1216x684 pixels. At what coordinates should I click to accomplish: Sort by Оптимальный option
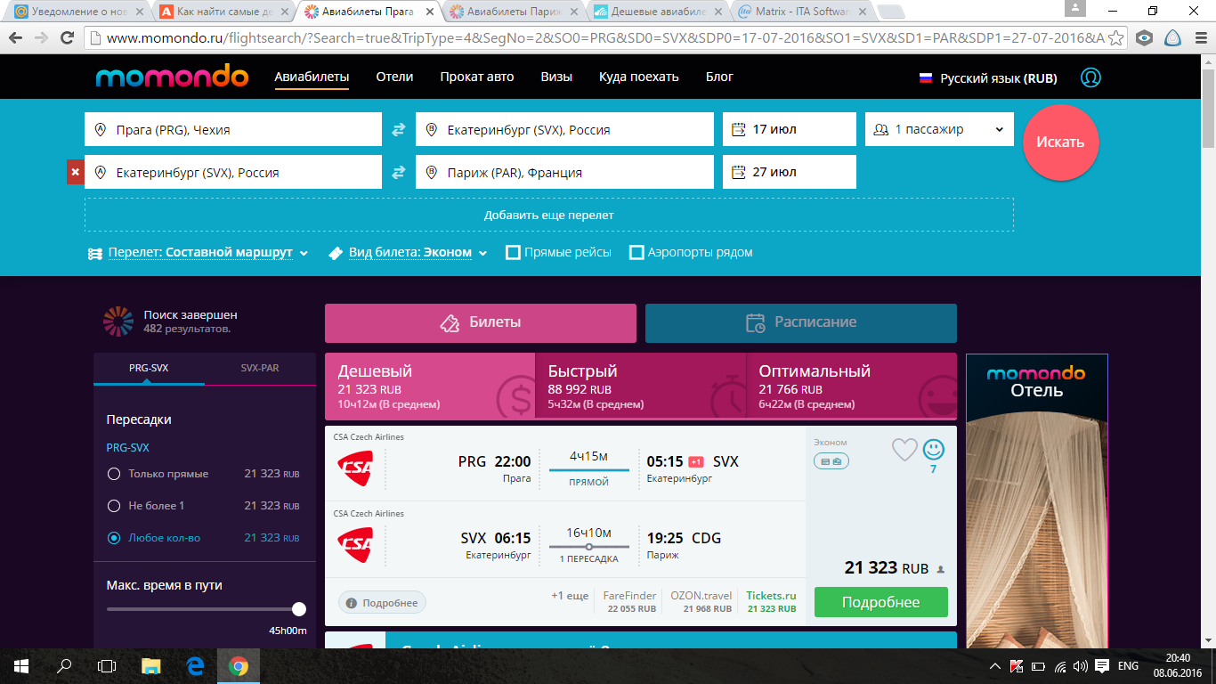pyautogui.click(x=851, y=387)
